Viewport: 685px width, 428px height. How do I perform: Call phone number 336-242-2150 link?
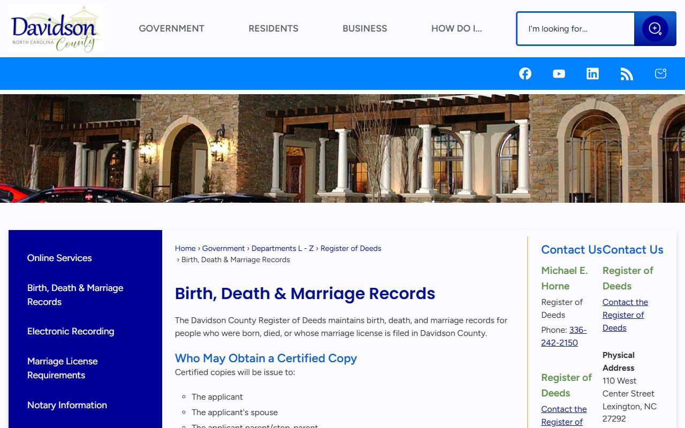pyautogui.click(x=564, y=336)
